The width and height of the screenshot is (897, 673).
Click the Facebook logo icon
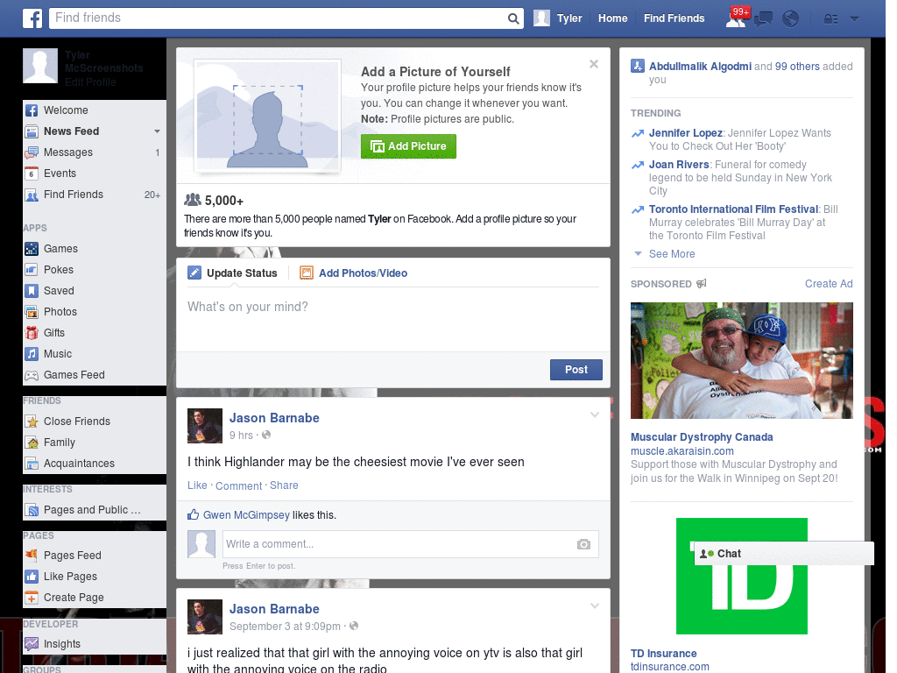32,18
